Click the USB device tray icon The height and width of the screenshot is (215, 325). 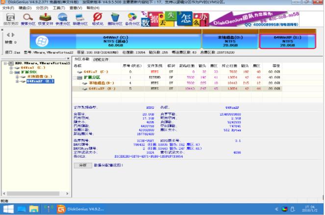coord(293,209)
